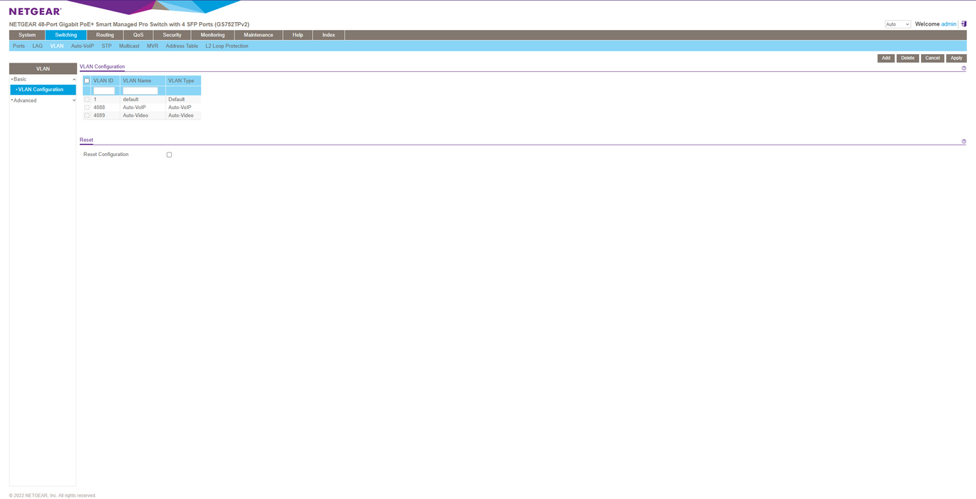Click the VLAN Name text box
The height and width of the screenshot is (499, 976).
(140, 91)
